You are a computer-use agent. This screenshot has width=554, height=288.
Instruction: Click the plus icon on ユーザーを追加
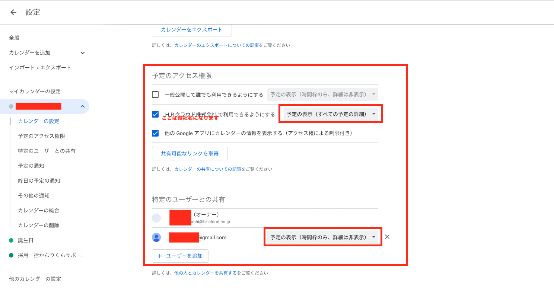coord(159,256)
